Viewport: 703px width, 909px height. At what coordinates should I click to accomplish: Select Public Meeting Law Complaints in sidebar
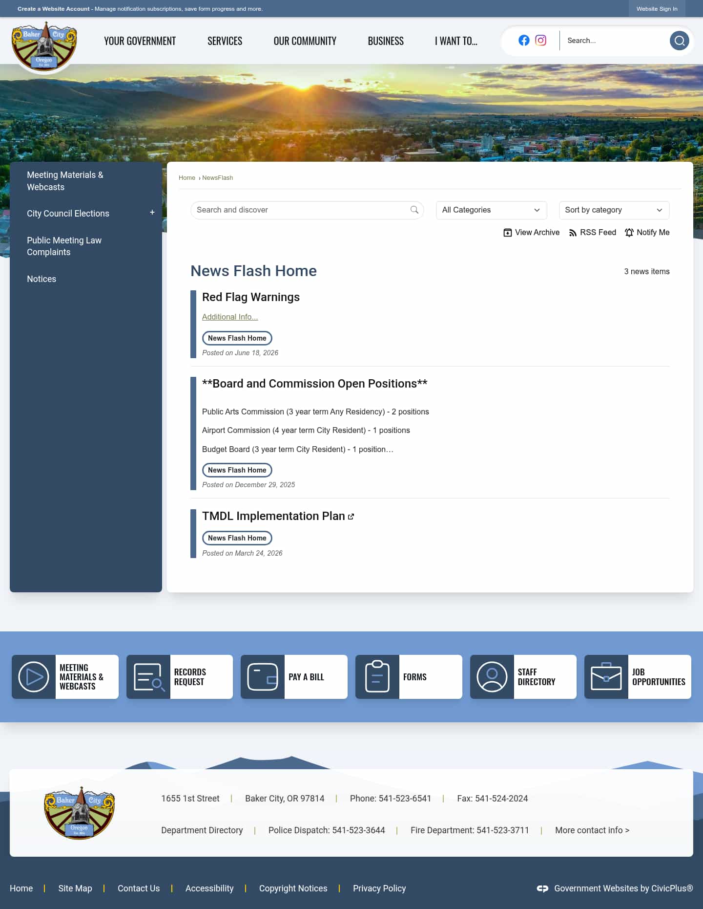point(64,246)
